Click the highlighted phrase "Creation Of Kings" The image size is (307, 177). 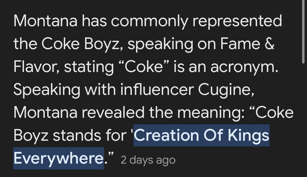(201, 135)
